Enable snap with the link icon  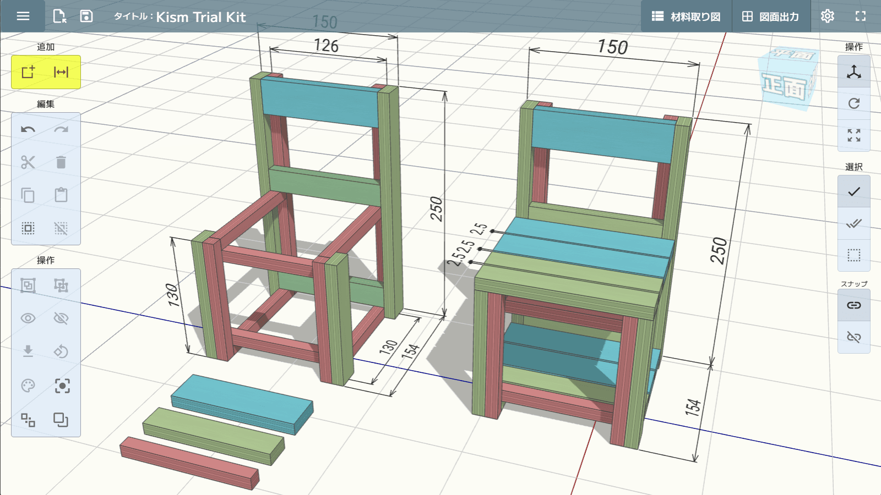click(854, 305)
